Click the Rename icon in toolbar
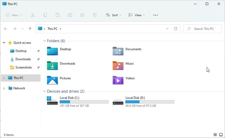 (x=70, y=15)
